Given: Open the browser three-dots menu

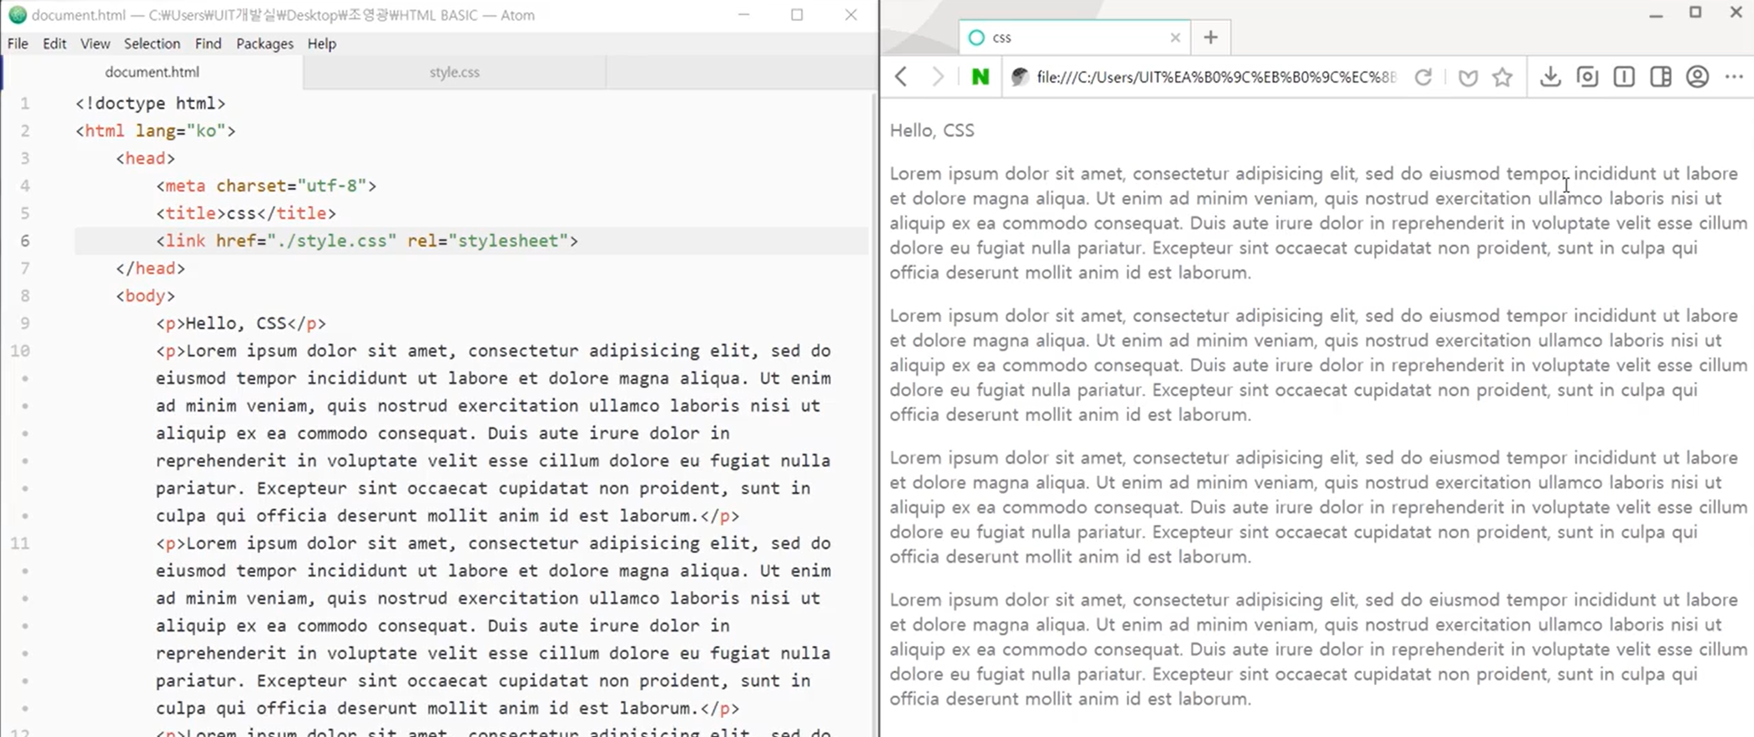Looking at the screenshot, I should [x=1733, y=76].
